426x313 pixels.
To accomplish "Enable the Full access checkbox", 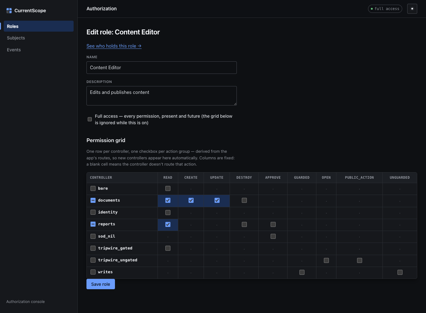I will point(90,119).
